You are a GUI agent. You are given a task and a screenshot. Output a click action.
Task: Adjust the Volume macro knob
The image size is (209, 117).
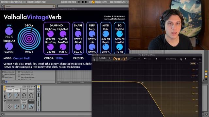tap(31, 106)
